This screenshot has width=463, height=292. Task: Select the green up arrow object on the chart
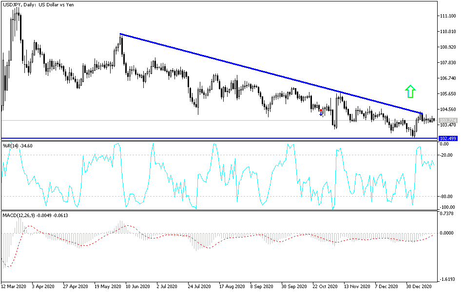coord(409,91)
